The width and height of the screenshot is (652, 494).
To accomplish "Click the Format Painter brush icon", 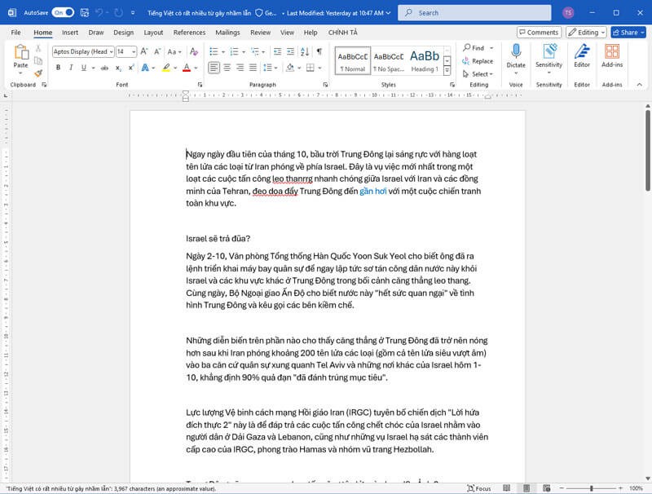I will [38, 73].
